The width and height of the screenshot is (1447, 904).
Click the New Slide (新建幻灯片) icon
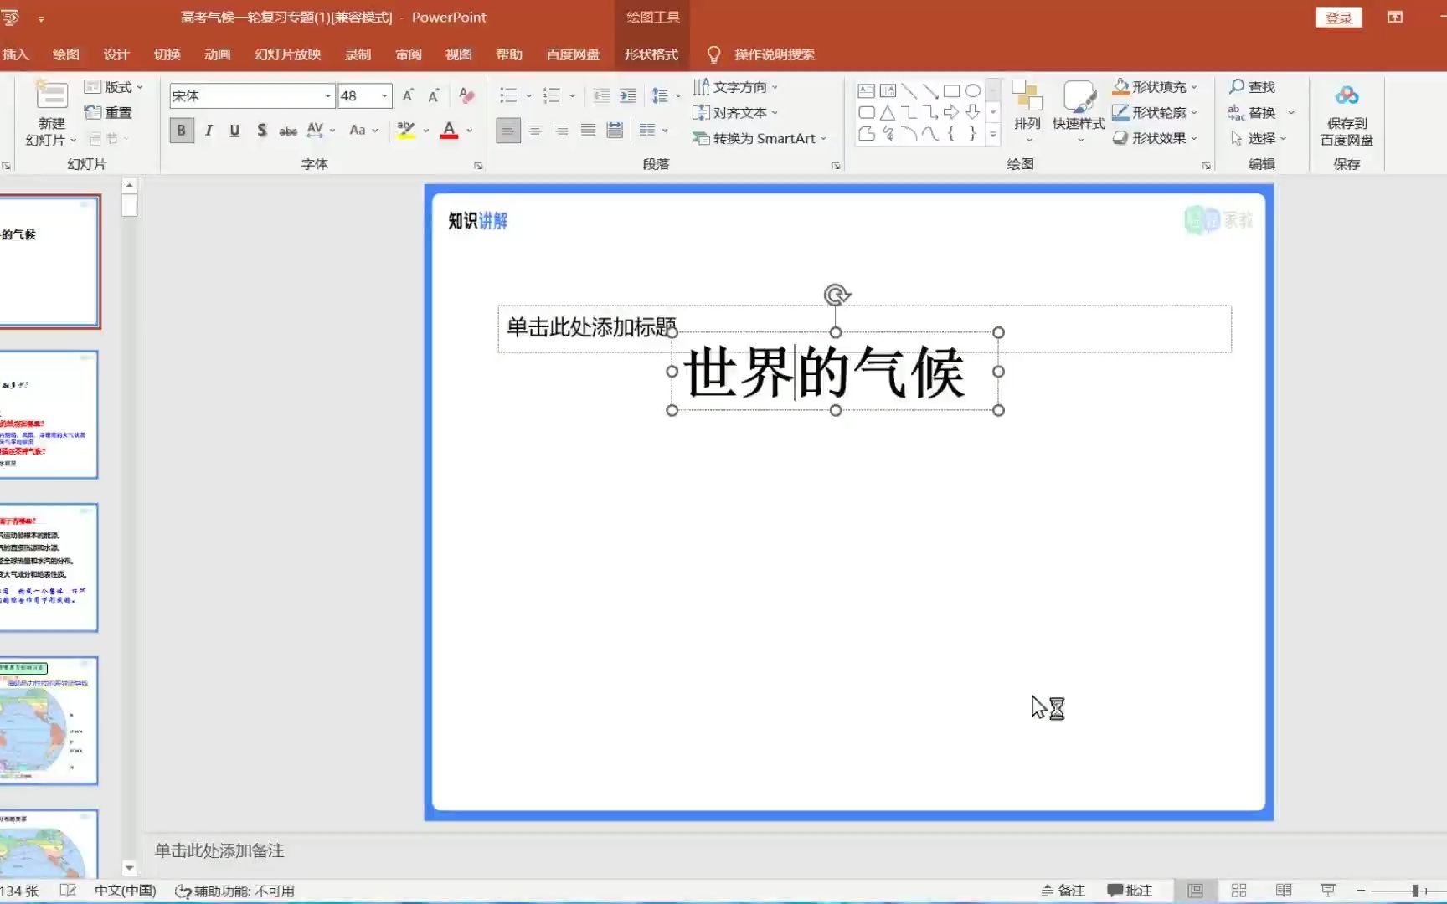[x=52, y=95]
